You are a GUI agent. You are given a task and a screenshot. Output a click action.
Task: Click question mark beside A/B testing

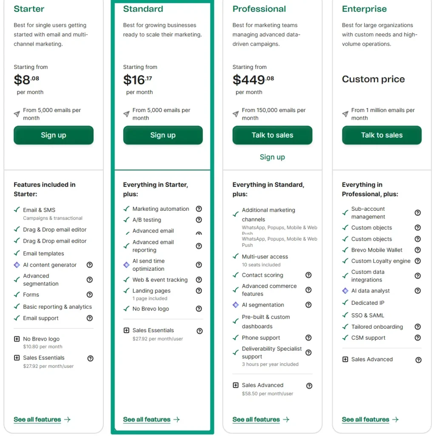pos(199,220)
